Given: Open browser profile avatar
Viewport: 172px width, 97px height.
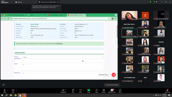Looking at the screenshot, I should point(113,19).
